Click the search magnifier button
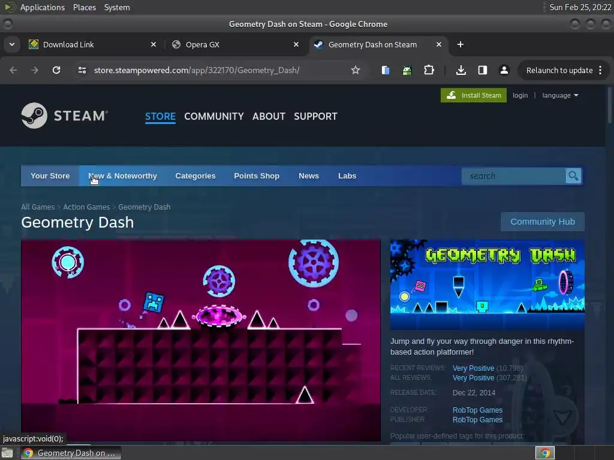This screenshot has width=614, height=460. [x=573, y=176]
